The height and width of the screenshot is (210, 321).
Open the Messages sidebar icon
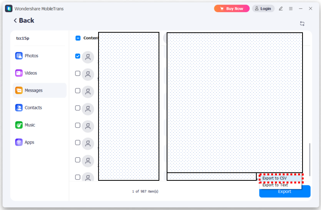tap(19, 90)
